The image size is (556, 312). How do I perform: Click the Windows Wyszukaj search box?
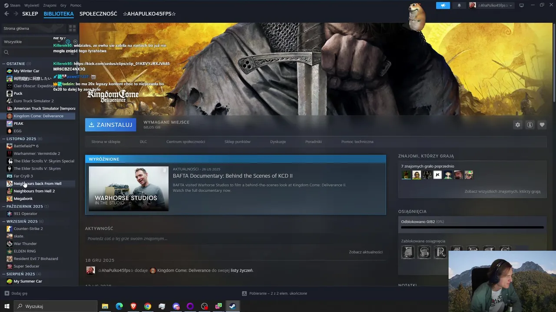[x=56, y=306]
